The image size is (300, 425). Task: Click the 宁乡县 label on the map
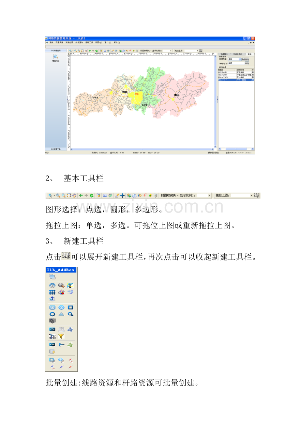click(x=96, y=98)
